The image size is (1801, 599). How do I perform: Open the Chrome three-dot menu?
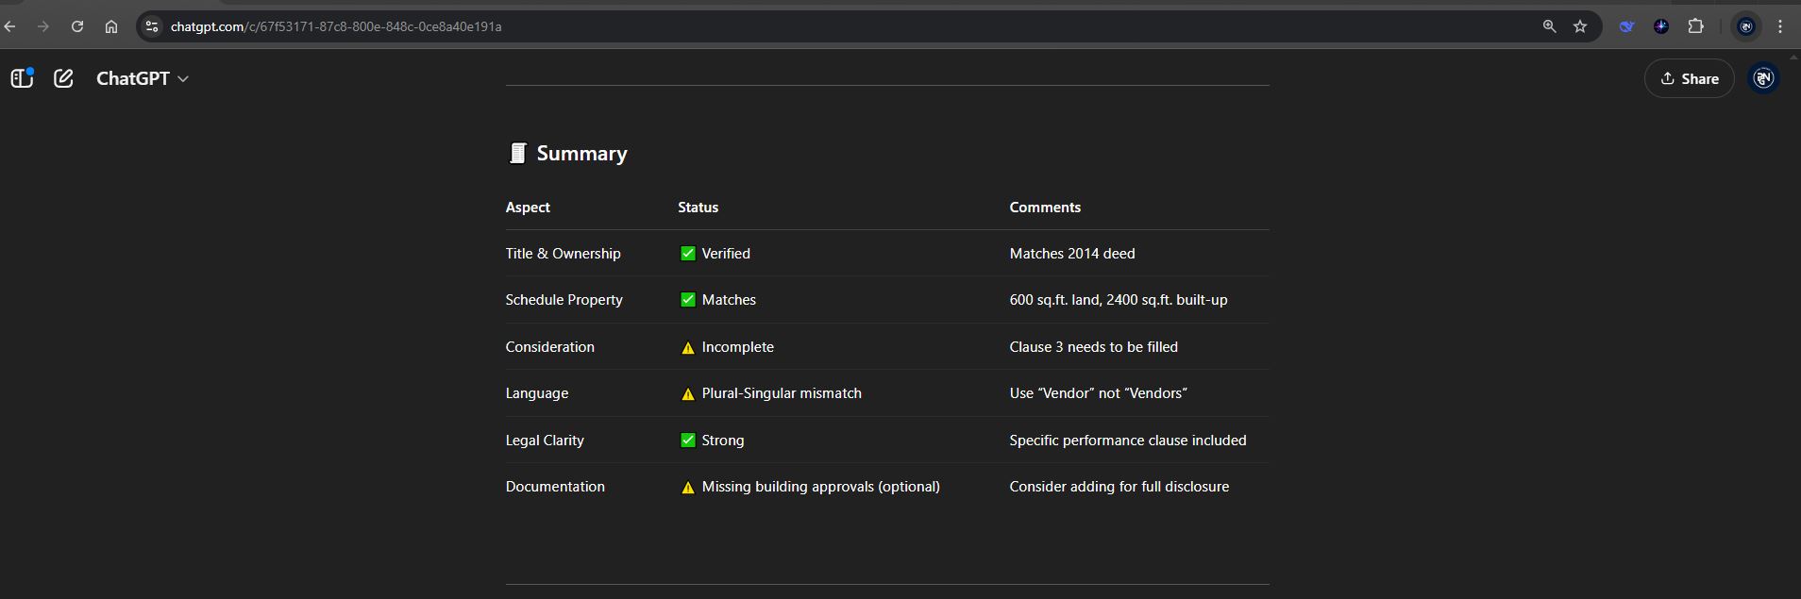click(x=1780, y=26)
